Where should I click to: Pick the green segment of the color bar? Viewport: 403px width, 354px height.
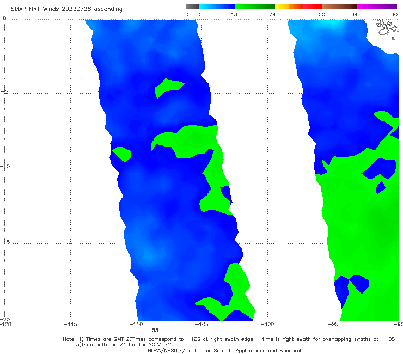pos(255,7)
